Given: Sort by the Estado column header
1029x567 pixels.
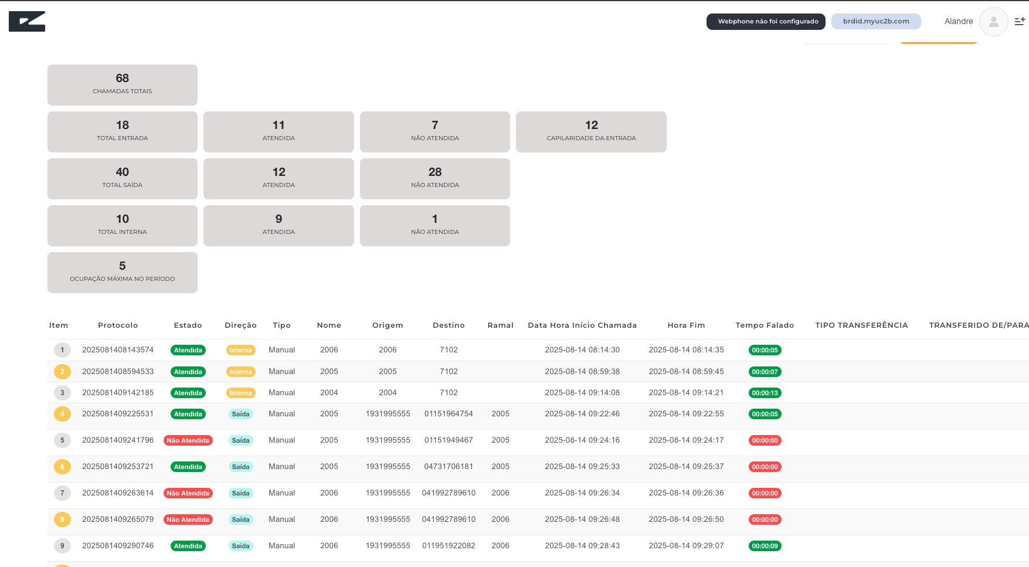Looking at the screenshot, I should (x=188, y=325).
